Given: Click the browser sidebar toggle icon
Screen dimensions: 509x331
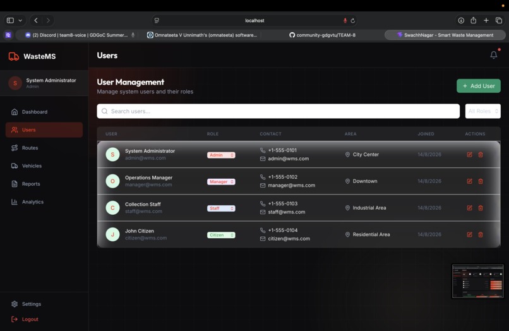Looking at the screenshot, I should point(10,20).
